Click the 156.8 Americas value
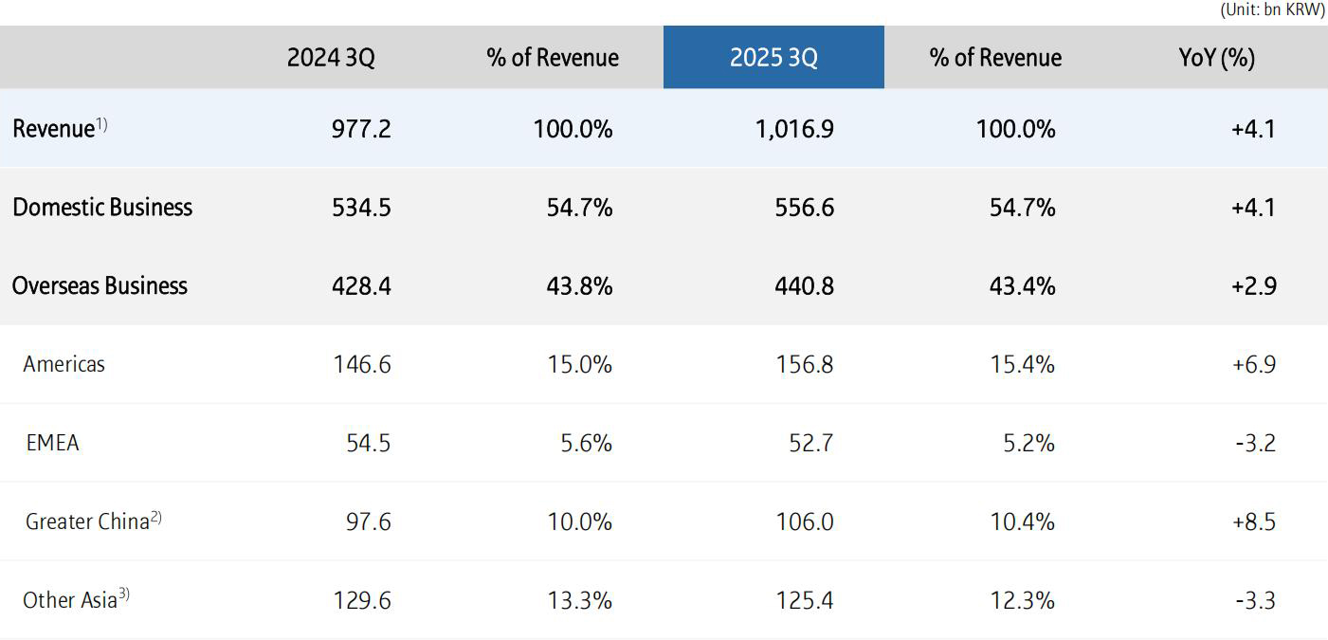 pyautogui.click(x=804, y=364)
